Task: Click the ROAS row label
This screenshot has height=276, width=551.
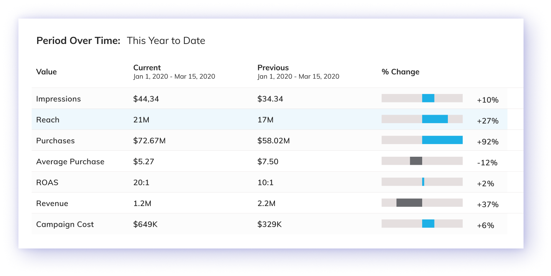Action: (47, 183)
